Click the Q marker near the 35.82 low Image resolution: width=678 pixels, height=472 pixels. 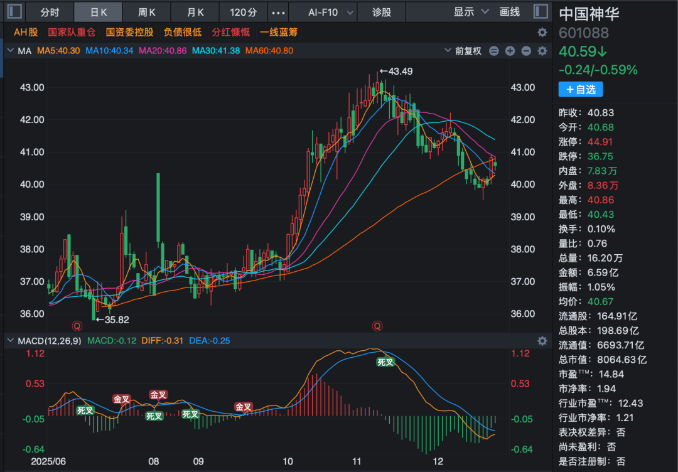tap(77, 326)
